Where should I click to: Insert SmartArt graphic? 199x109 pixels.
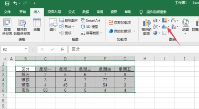(91, 20)
